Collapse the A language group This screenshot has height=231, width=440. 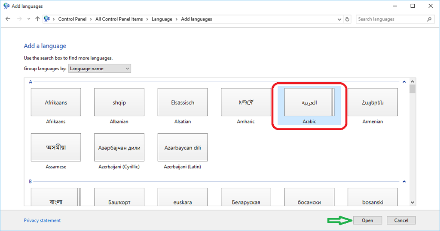[404, 82]
